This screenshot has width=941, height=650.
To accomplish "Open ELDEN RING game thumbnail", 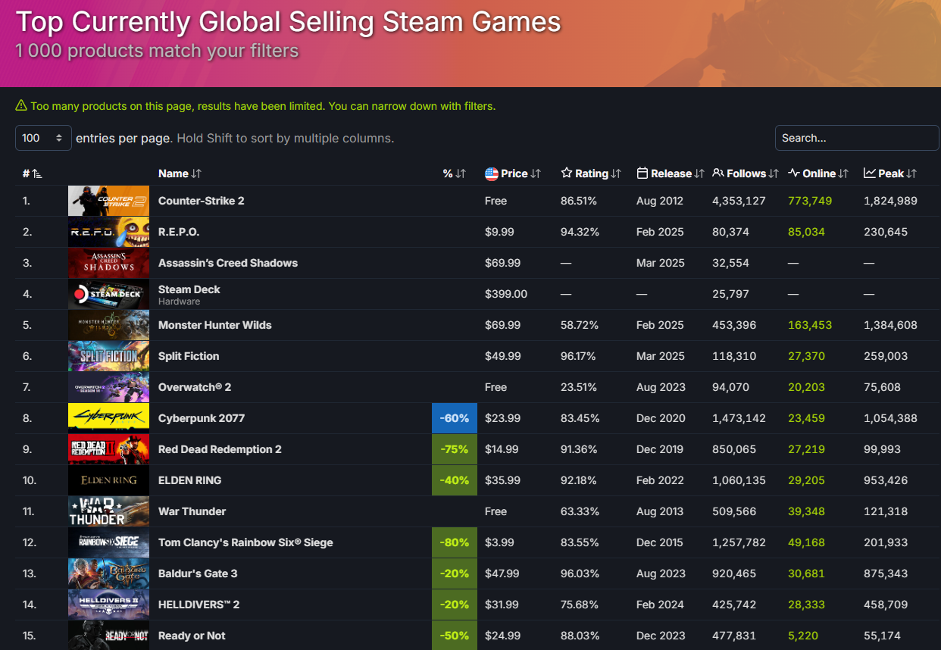I will point(108,480).
